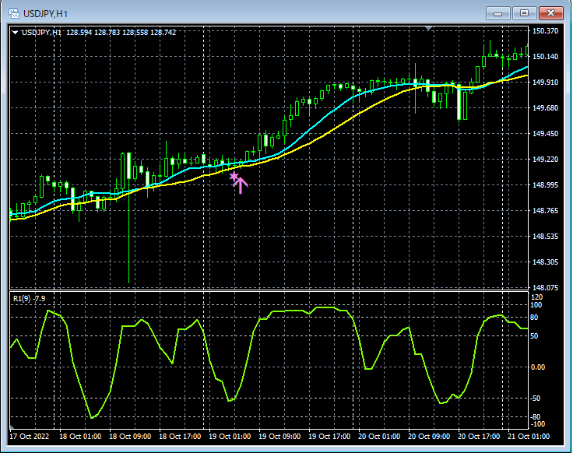Click indicator scale value 120
573x453 pixels.
tap(537, 297)
